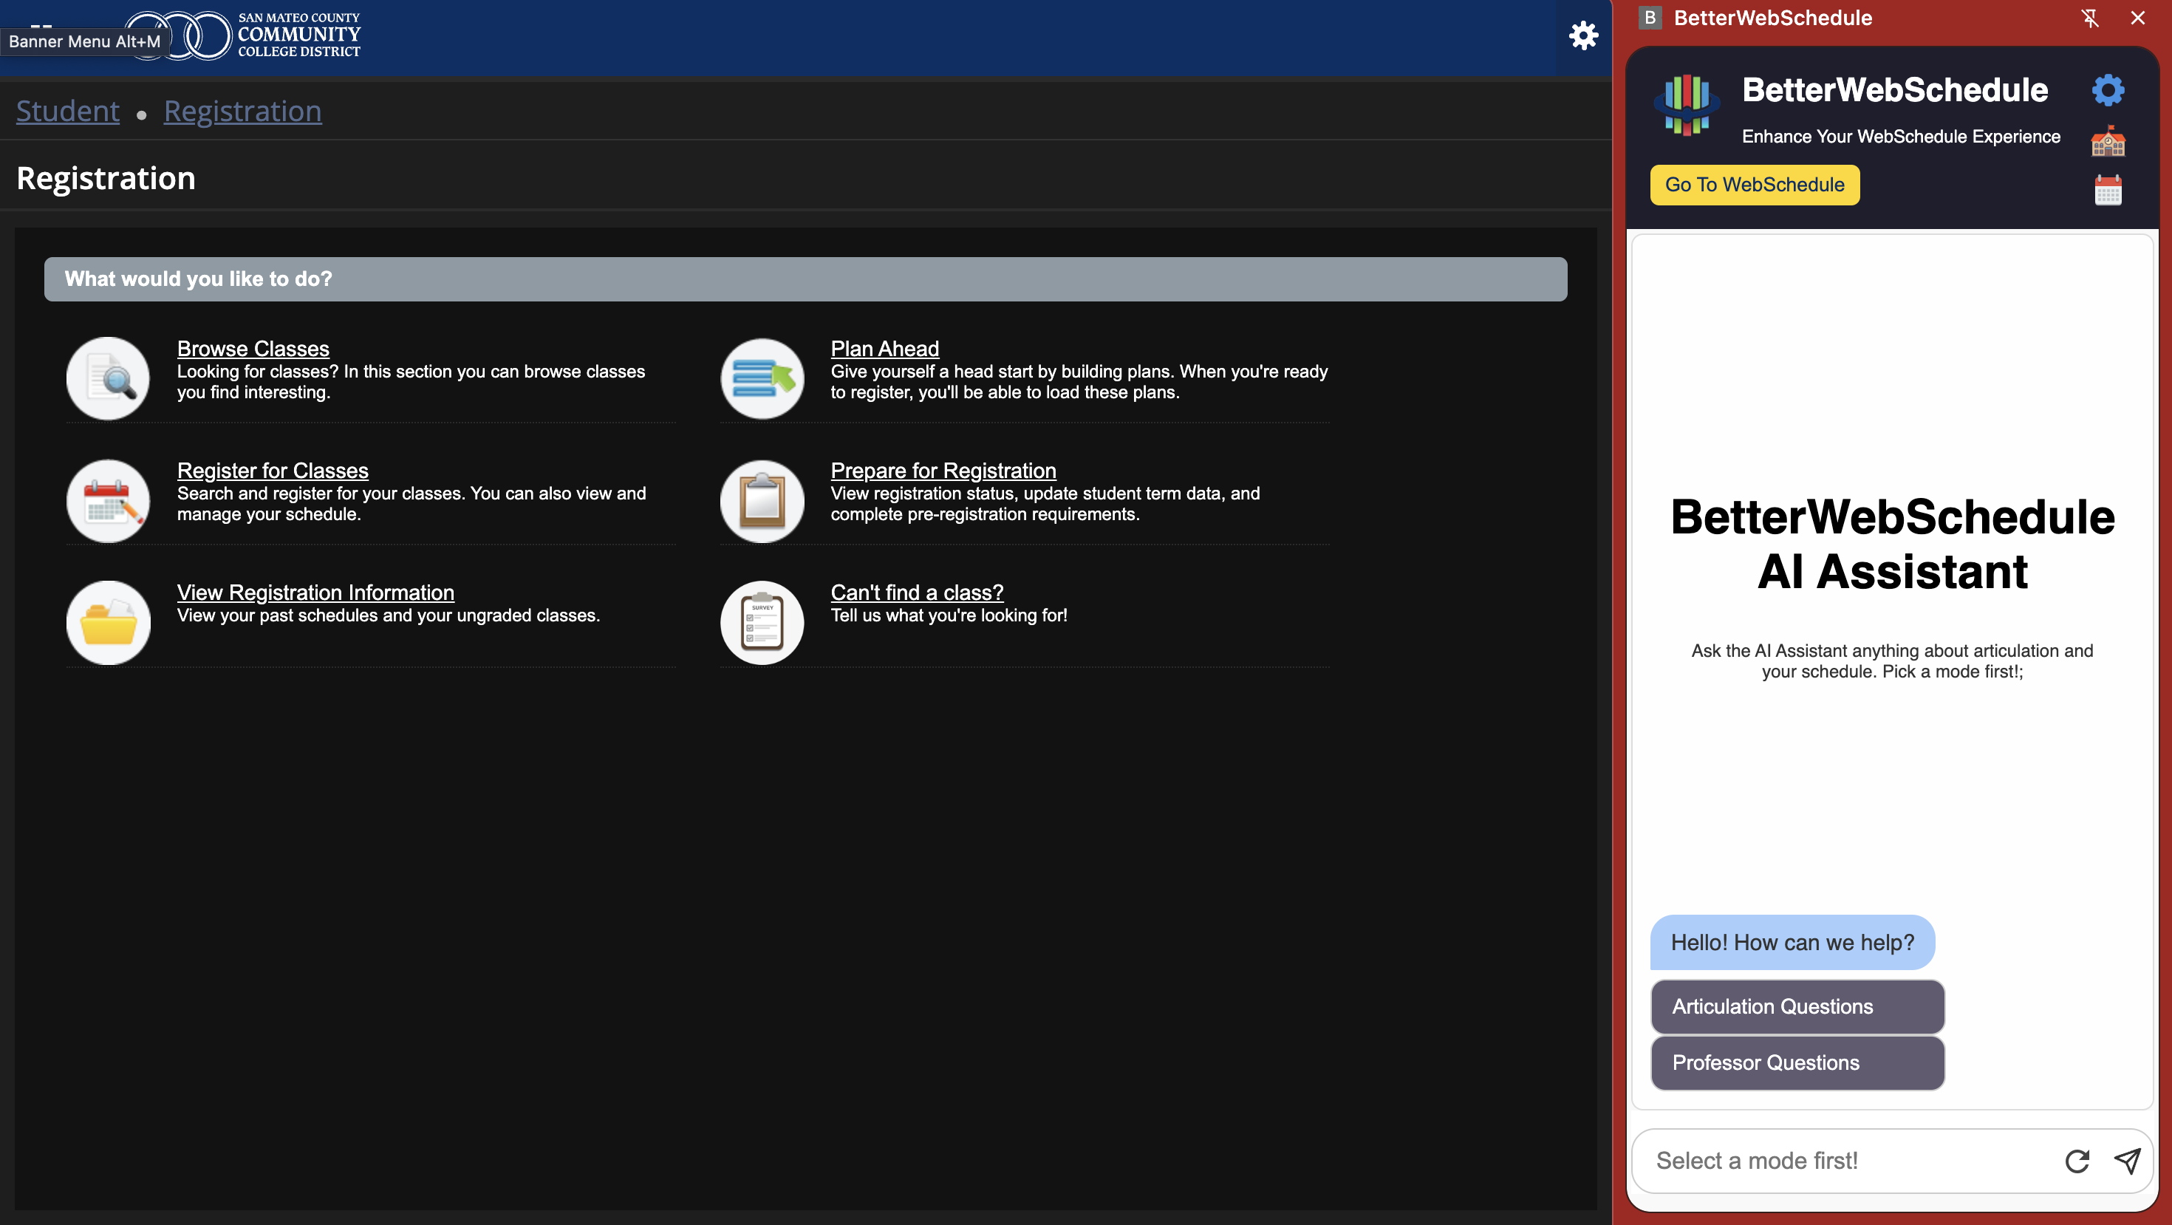Click the Prepare for Registration clipboard icon

[762, 501]
